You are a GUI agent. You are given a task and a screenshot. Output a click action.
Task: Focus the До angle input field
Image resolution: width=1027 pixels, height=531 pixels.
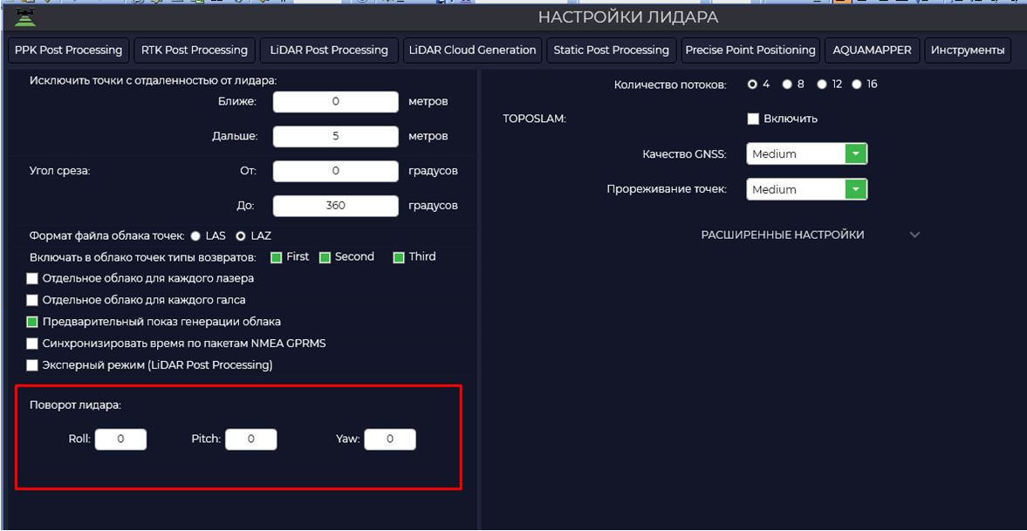[x=335, y=206]
